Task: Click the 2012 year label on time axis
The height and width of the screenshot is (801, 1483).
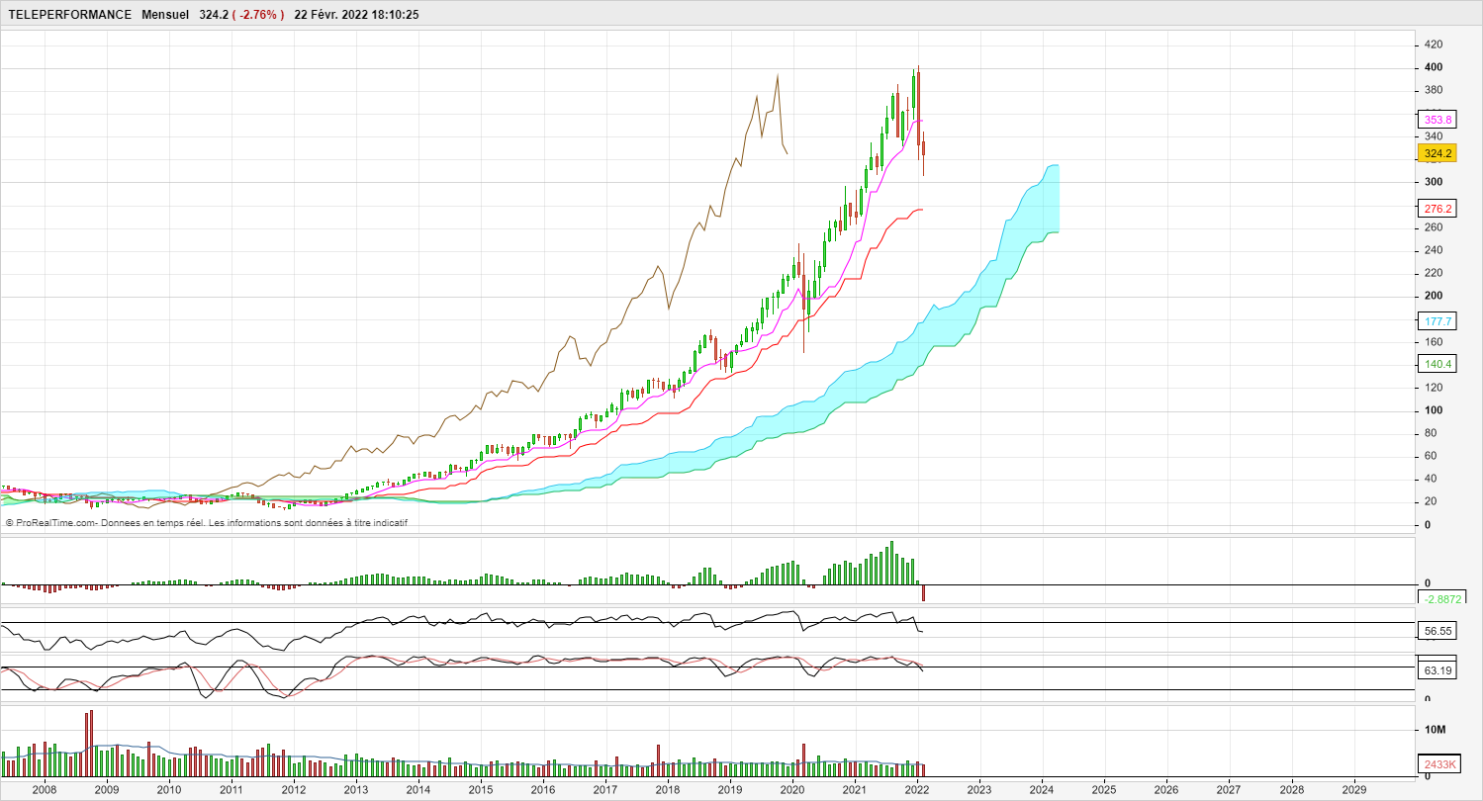Action: [x=294, y=790]
